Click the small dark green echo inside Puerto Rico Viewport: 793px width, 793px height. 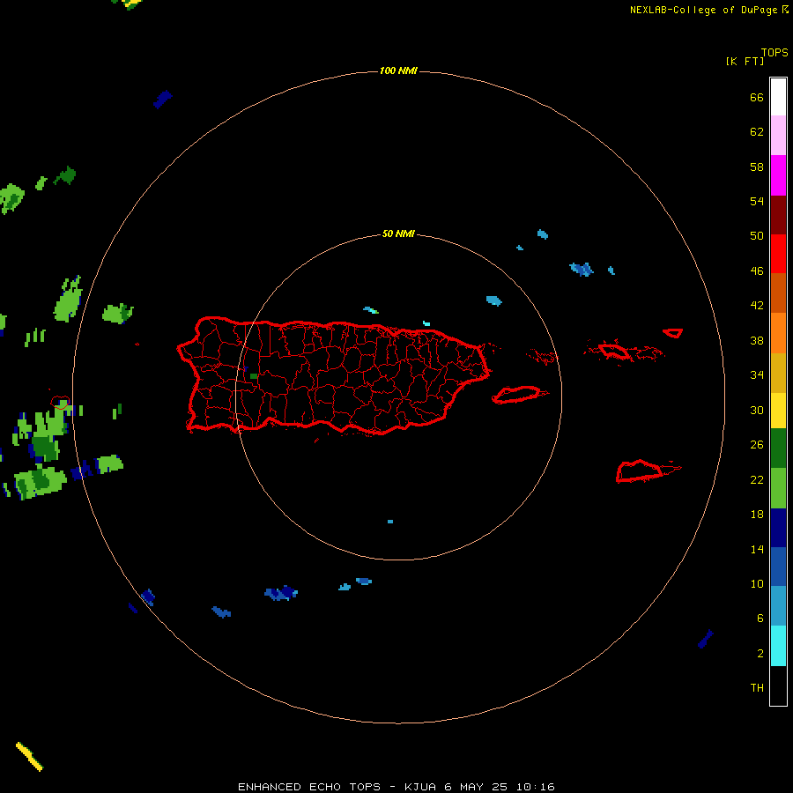pyautogui.click(x=254, y=376)
